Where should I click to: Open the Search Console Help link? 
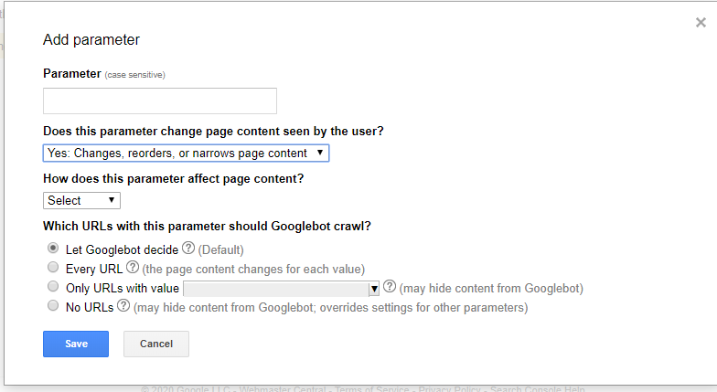coord(538,389)
